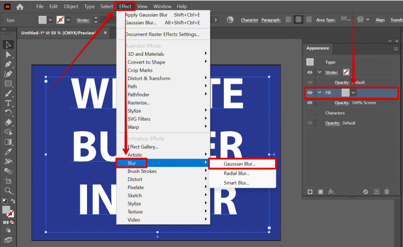403x247 pixels.
Task: Toggle visibility of the Fill attribute
Action: pyautogui.click(x=310, y=93)
